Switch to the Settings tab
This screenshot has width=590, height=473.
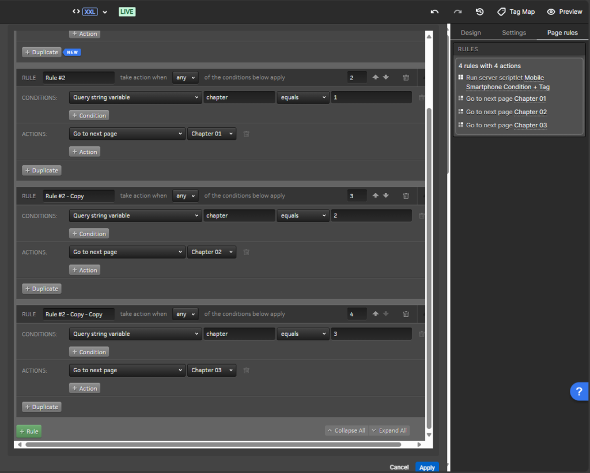point(513,33)
